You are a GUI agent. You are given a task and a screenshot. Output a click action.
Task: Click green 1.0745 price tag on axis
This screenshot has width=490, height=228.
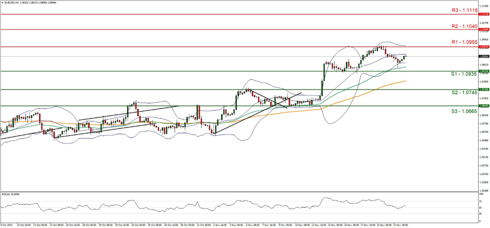483,89
